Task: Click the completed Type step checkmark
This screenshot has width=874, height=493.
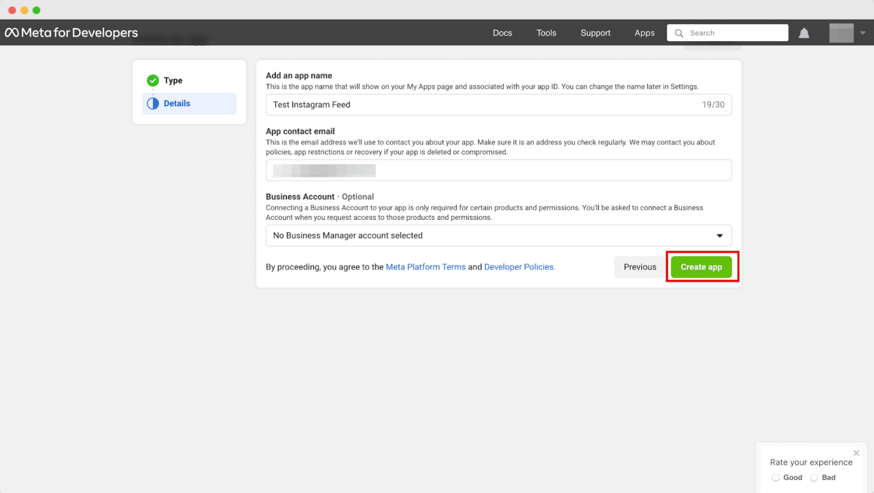Action: tap(152, 80)
